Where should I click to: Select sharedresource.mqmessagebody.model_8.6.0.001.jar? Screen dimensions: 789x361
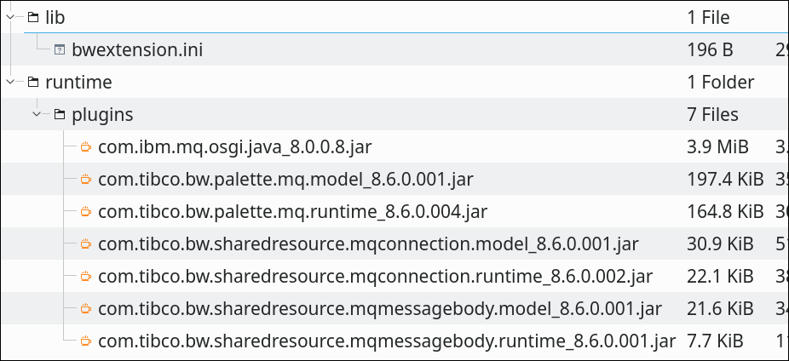coord(380,308)
